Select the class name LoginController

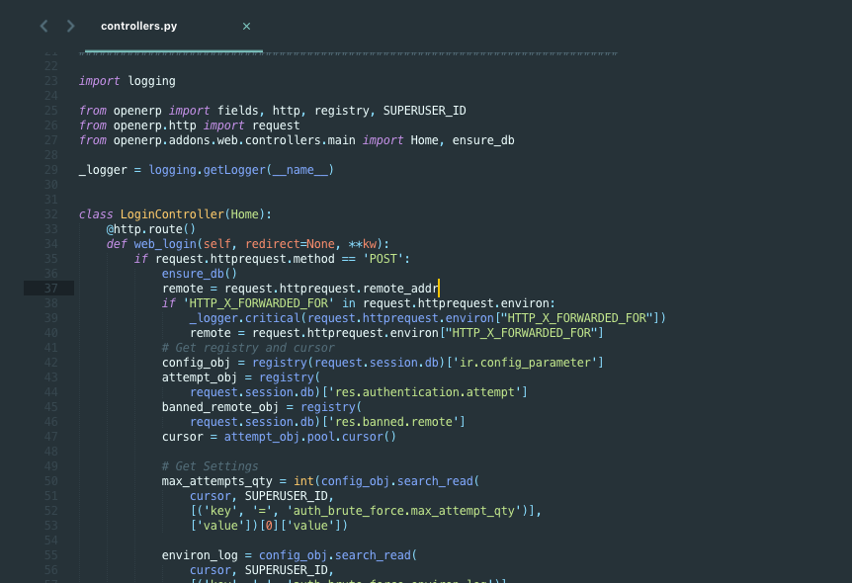(x=171, y=213)
